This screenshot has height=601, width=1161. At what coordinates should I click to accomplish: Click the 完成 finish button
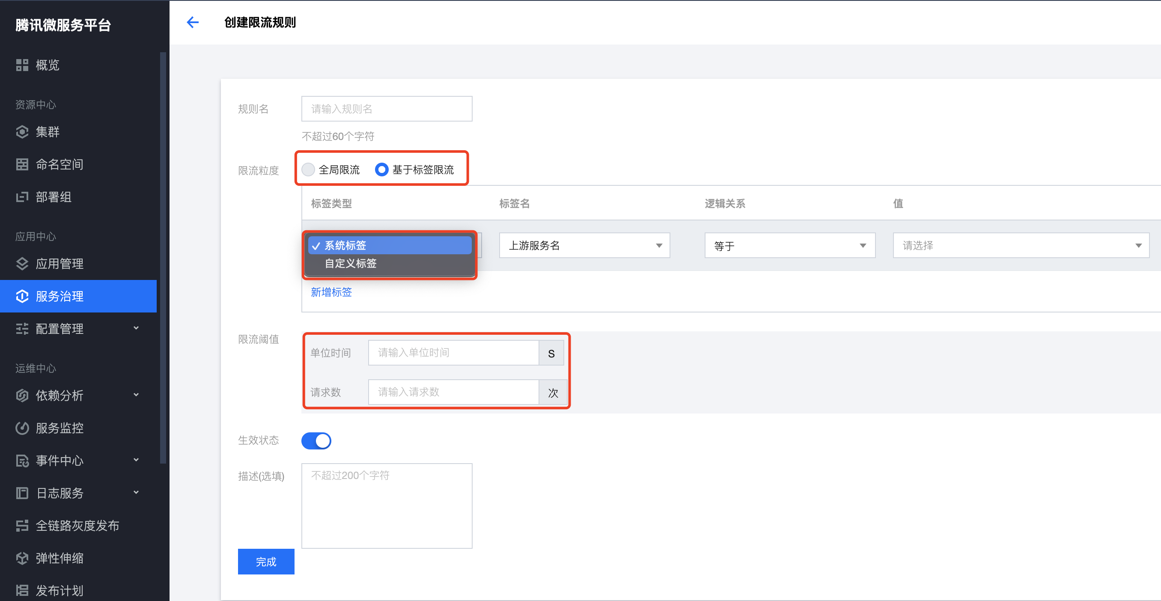tap(266, 562)
